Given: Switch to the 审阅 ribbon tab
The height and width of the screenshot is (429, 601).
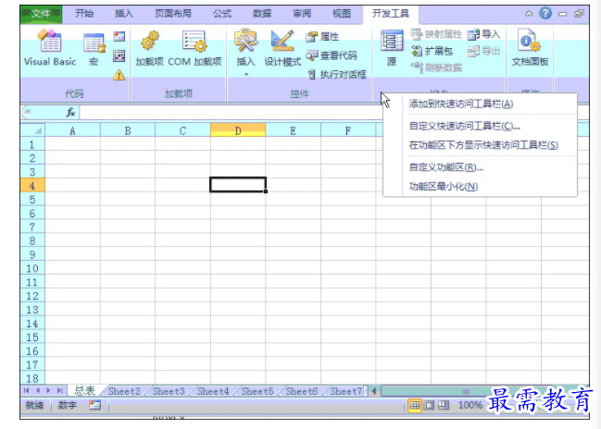Looking at the screenshot, I should [x=302, y=14].
